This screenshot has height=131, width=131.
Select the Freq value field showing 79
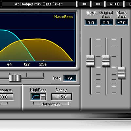69,78
